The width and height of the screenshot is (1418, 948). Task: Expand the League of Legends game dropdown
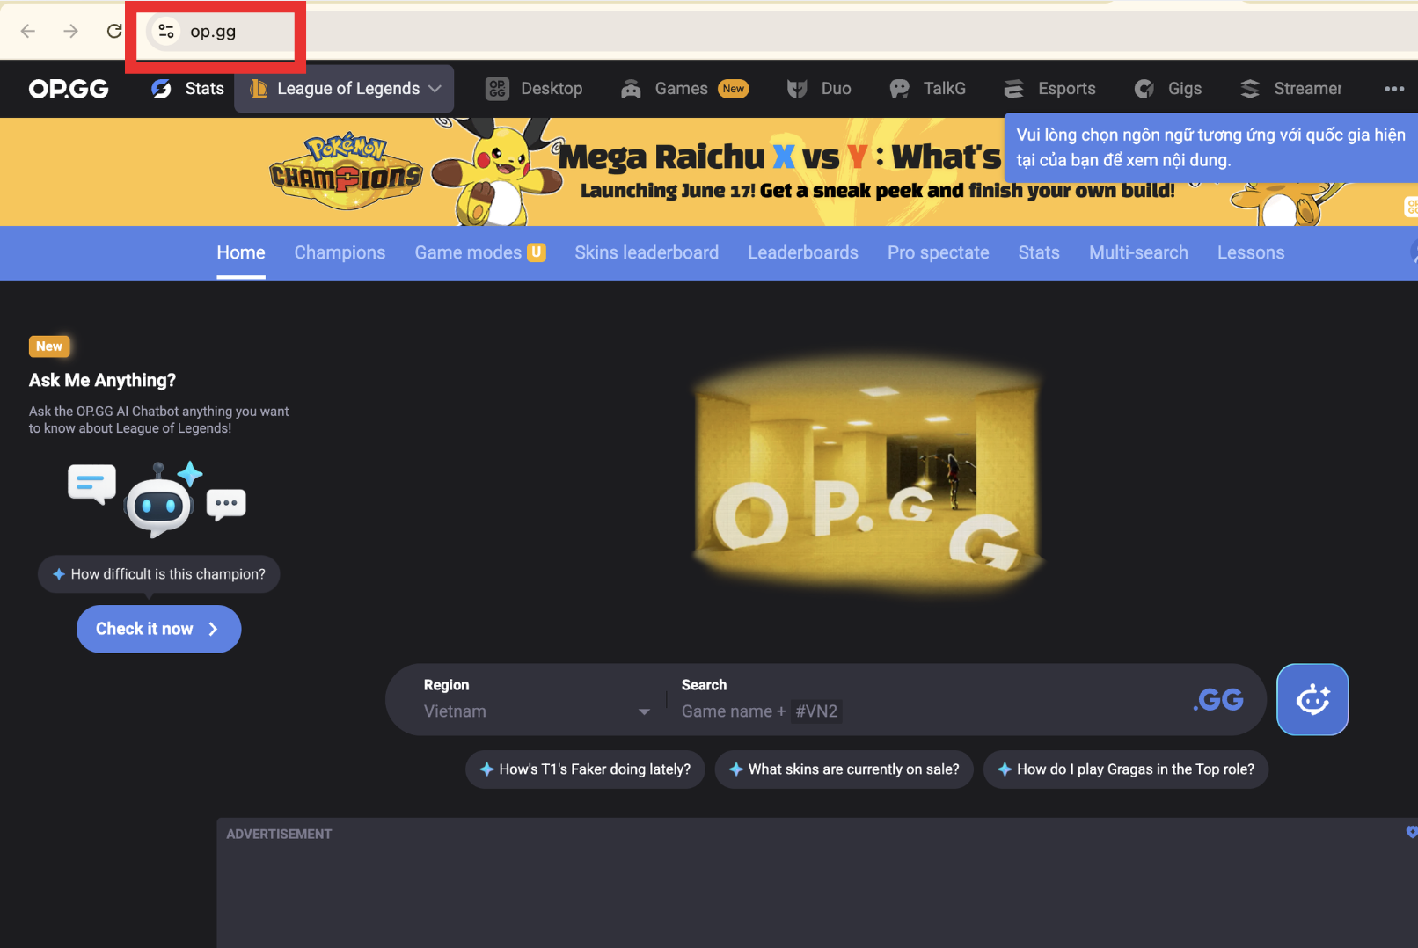[344, 89]
